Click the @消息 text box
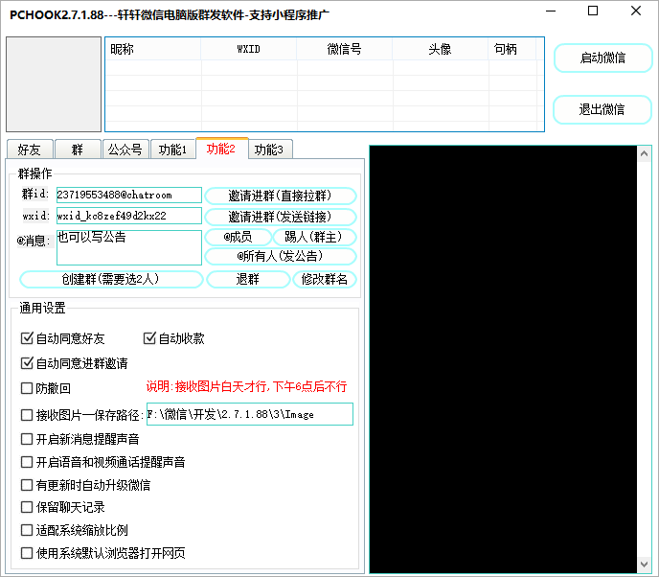 click(x=129, y=247)
